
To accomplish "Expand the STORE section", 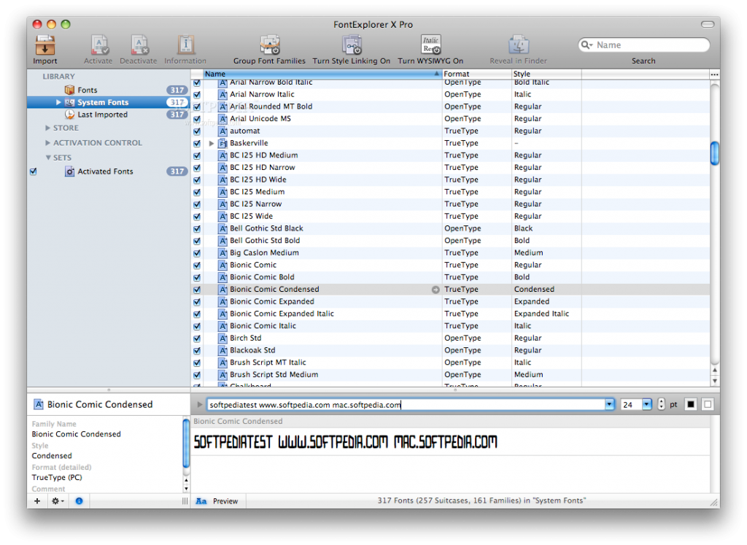I will (47, 128).
